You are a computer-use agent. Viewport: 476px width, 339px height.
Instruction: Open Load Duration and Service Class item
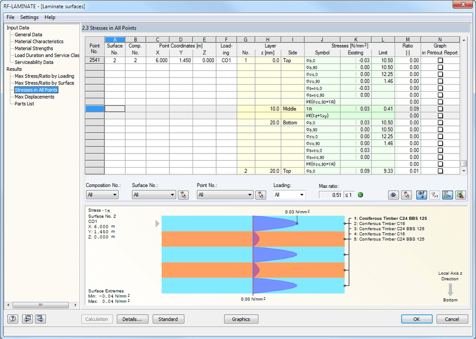point(47,55)
